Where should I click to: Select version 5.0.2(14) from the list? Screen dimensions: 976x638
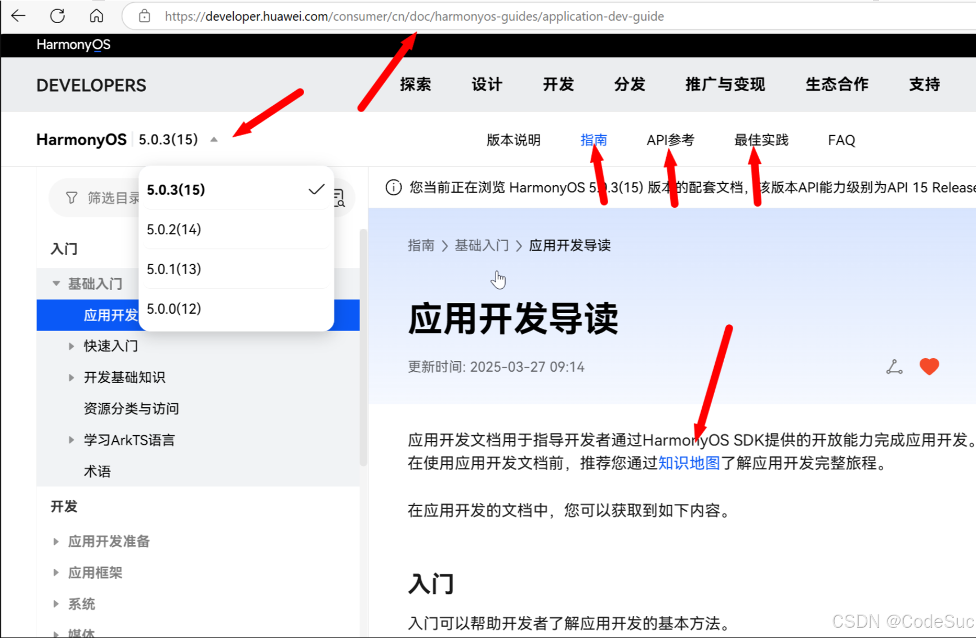[174, 229]
